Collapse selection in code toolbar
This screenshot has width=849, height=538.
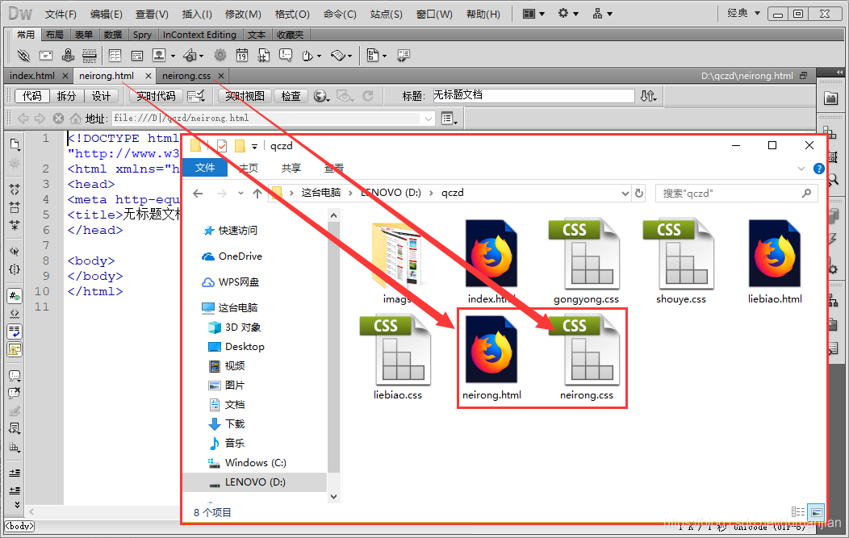coord(15,206)
